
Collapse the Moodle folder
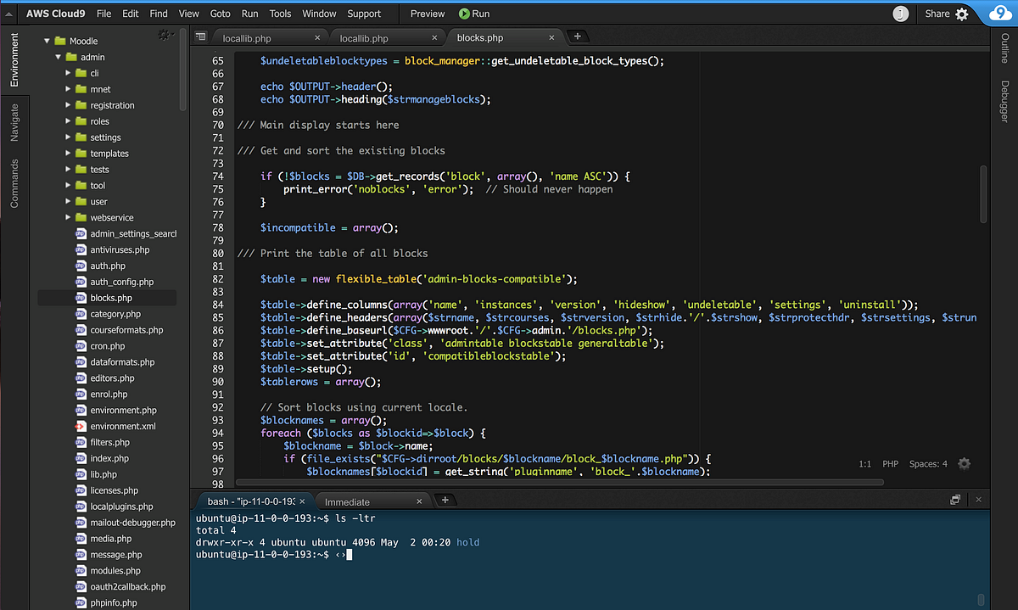coord(48,40)
